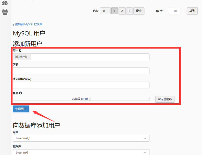Click the 创建用户 create user button
The height and width of the screenshot is (155, 202).
21,109
